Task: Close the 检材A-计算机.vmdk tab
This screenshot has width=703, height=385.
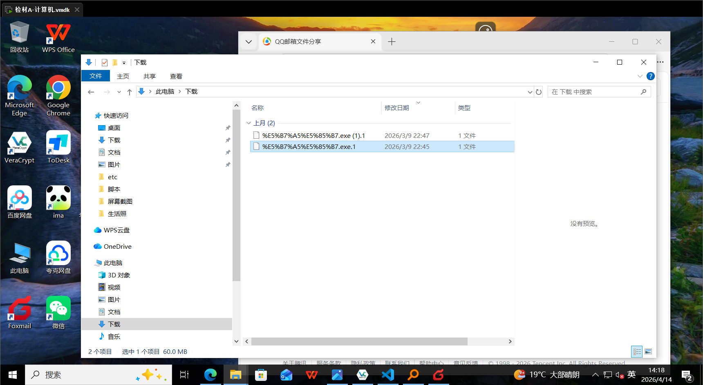Action: (77, 9)
